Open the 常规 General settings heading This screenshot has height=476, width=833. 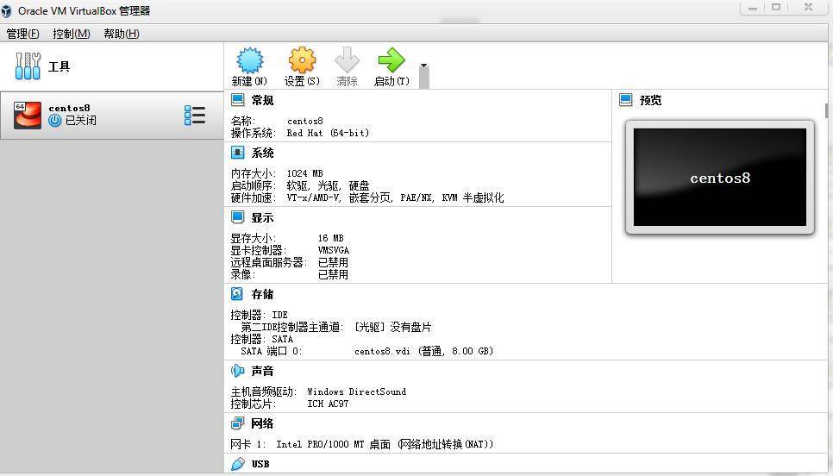tap(262, 100)
